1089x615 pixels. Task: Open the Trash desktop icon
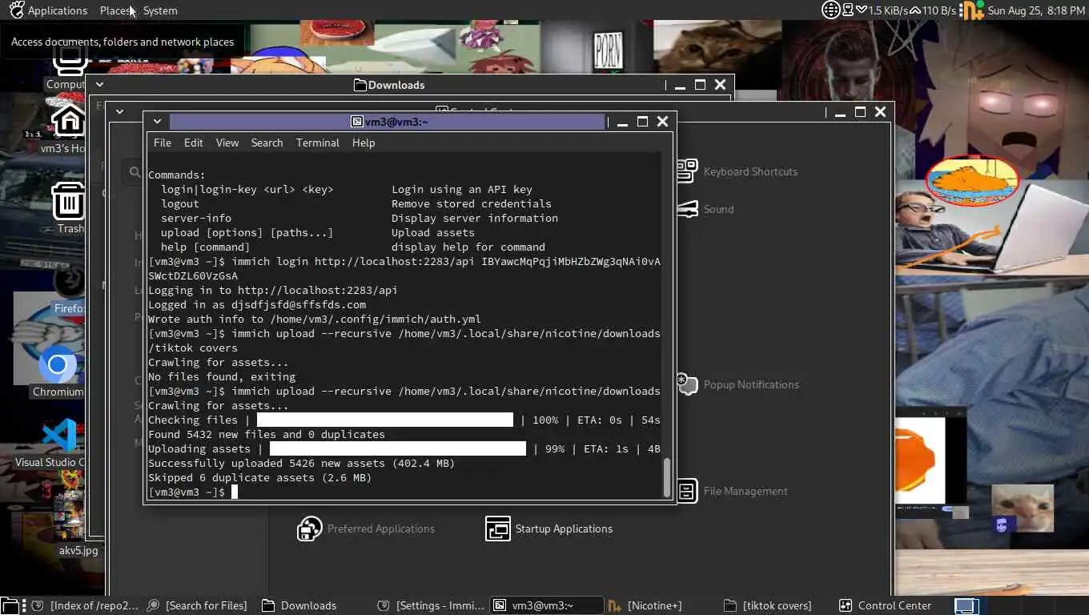click(x=70, y=208)
